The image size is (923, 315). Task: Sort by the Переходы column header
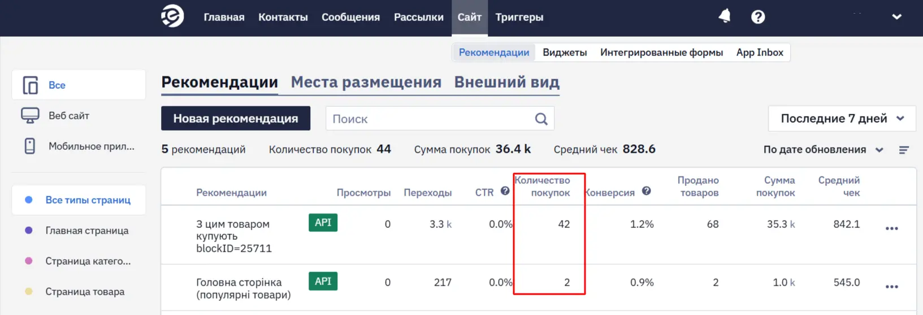(428, 193)
